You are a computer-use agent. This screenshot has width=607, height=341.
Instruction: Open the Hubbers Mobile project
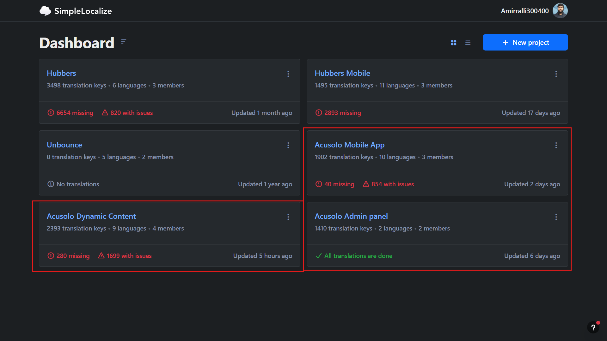[x=342, y=73]
